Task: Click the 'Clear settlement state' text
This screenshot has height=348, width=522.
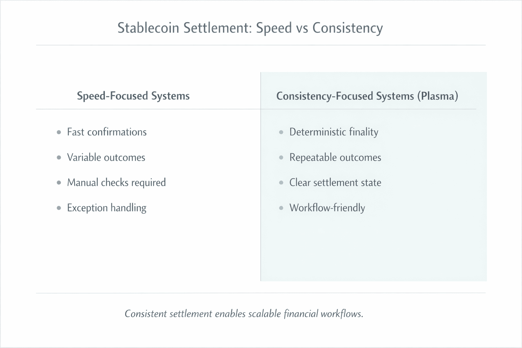Action: pos(335,182)
